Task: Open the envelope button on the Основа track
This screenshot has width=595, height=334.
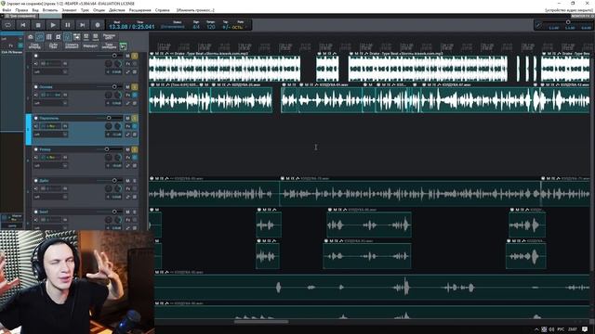Action: (128, 103)
